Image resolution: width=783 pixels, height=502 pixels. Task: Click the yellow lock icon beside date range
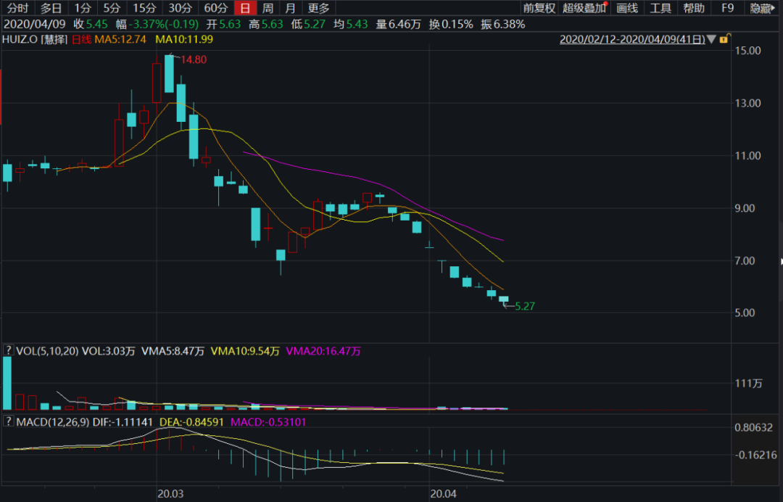[724, 38]
